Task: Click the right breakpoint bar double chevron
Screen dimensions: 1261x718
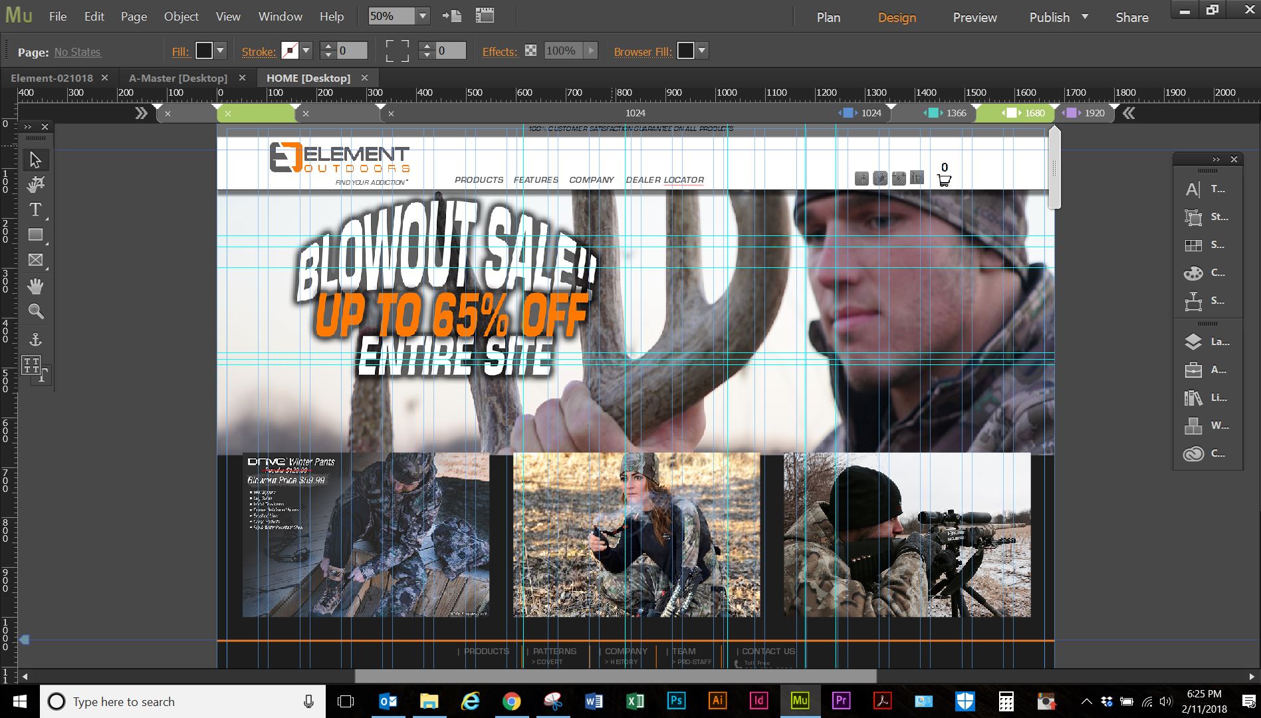Action: (1129, 113)
